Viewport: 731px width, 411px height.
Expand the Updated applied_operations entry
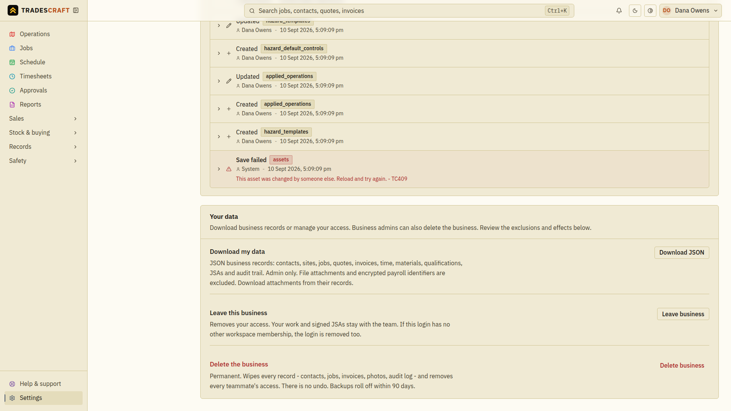(219, 81)
